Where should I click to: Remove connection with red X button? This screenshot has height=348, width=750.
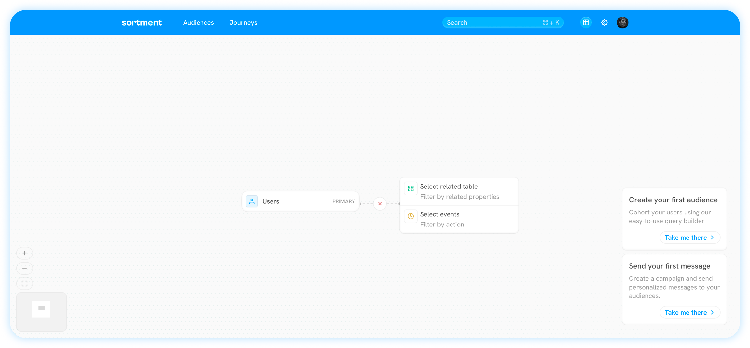(380, 204)
